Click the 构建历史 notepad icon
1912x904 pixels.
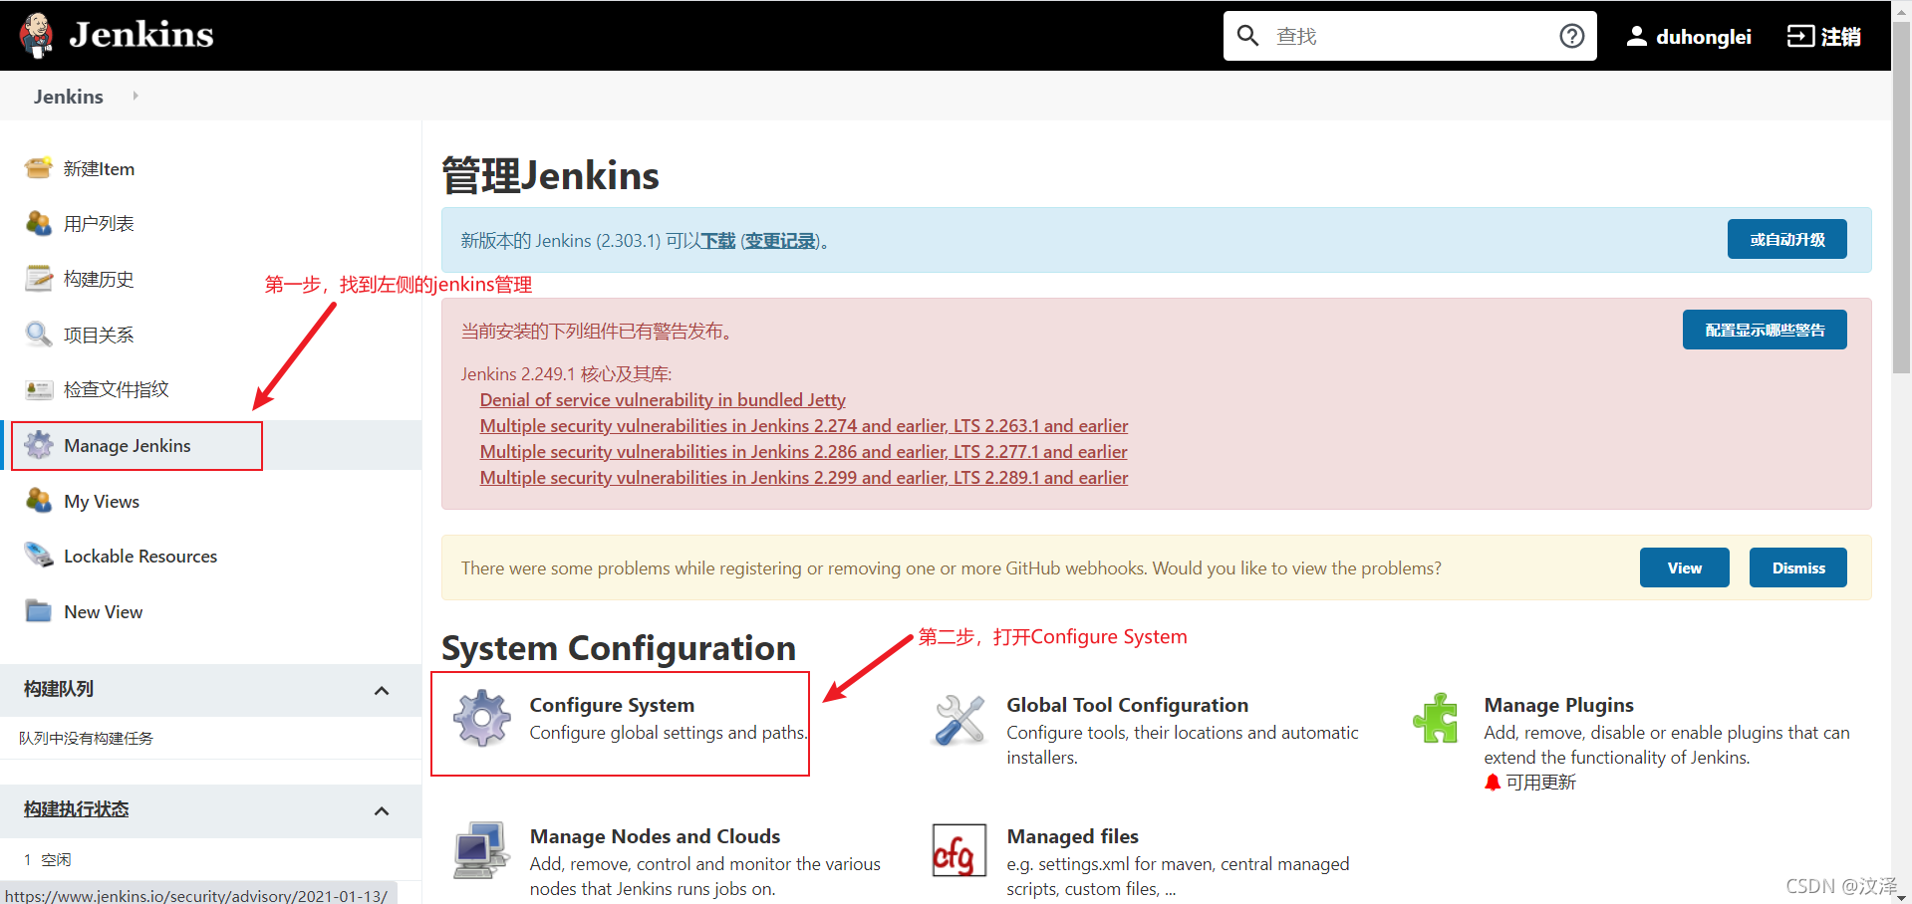pyautogui.click(x=39, y=279)
